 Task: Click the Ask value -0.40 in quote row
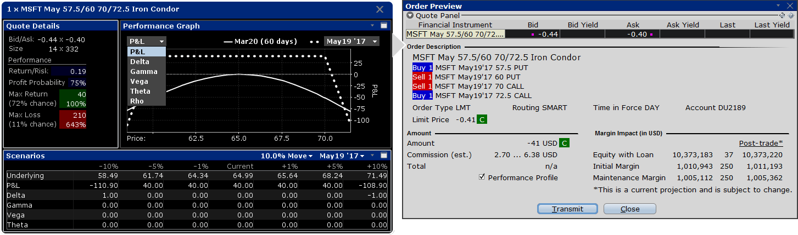[637, 34]
